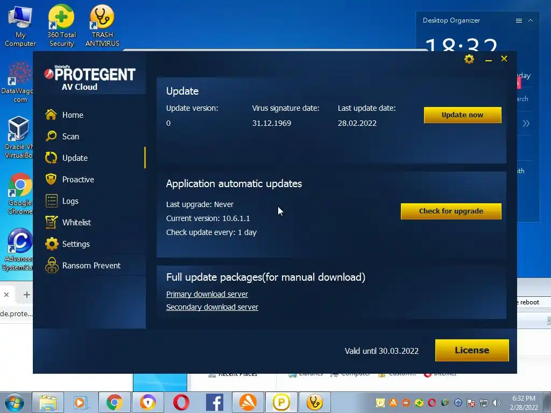Click the 360 Total Security tray icon

pyautogui.click(x=419, y=402)
